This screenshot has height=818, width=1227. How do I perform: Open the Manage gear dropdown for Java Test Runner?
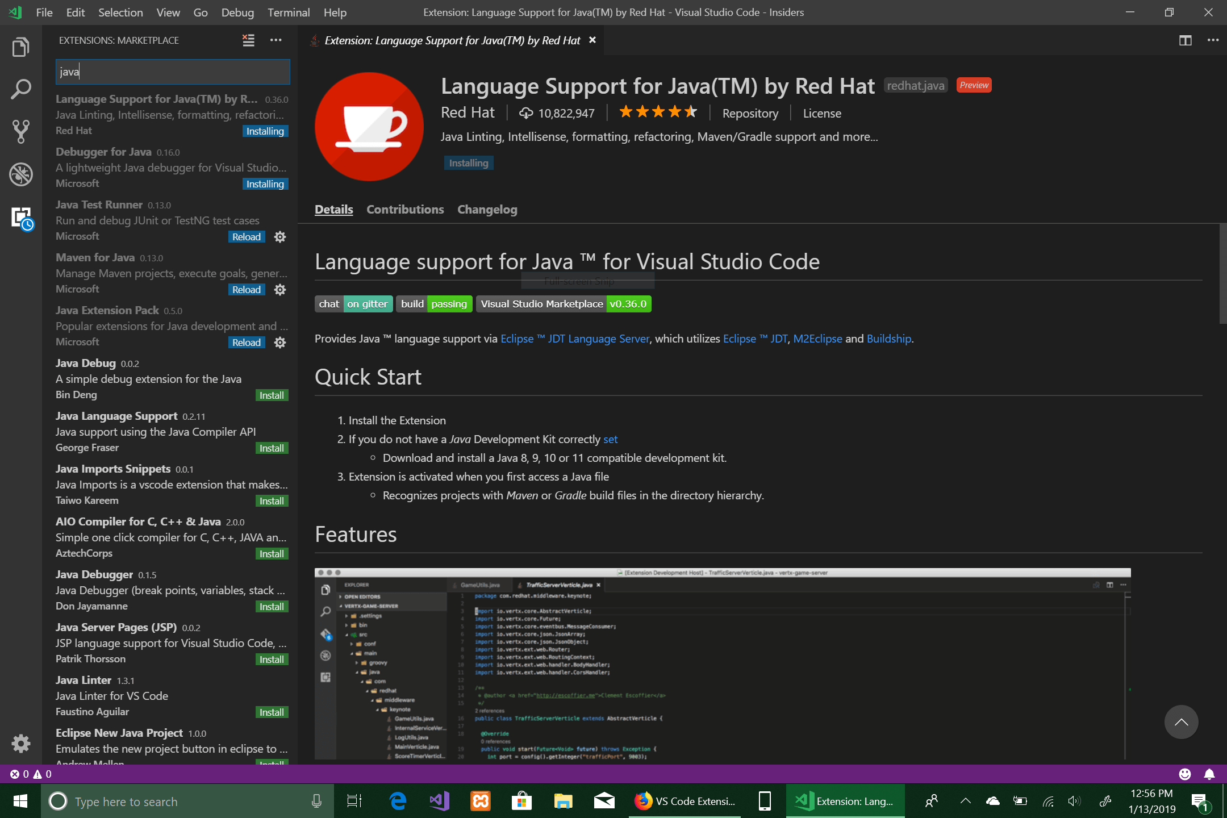[x=280, y=237]
